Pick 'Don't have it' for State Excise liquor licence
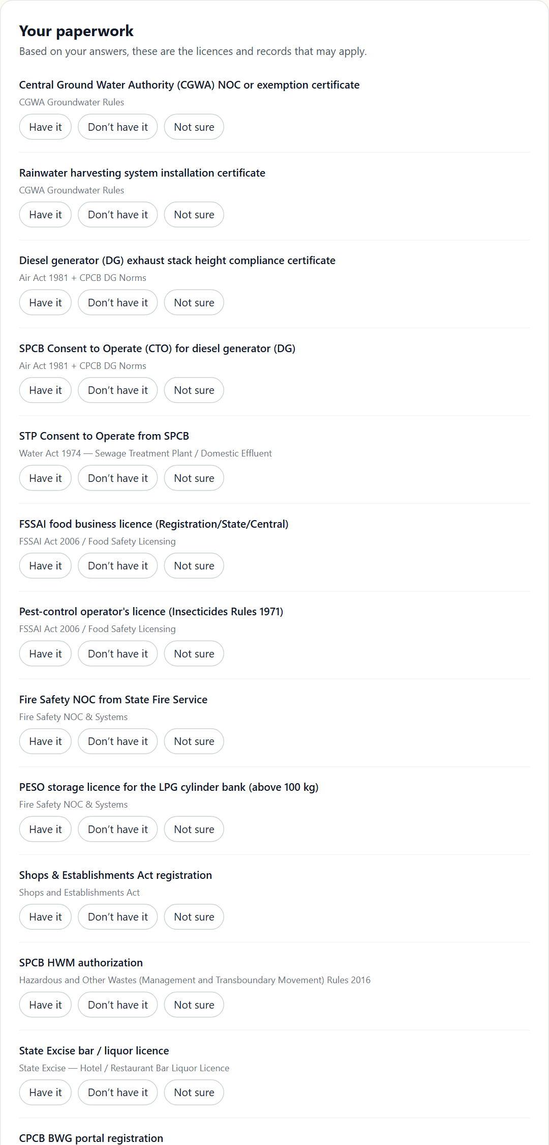 (118, 1093)
